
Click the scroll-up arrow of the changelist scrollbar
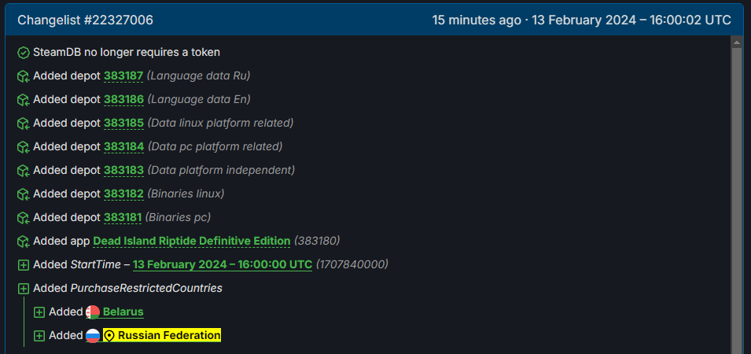click(736, 42)
